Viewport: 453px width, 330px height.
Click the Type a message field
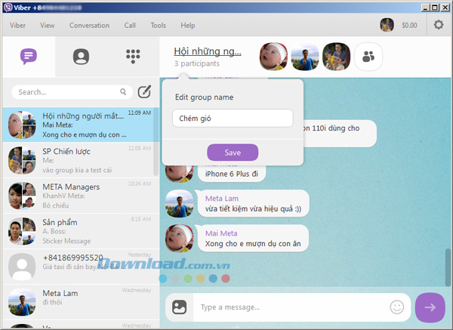pyautogui.click(x=291, y=307)
